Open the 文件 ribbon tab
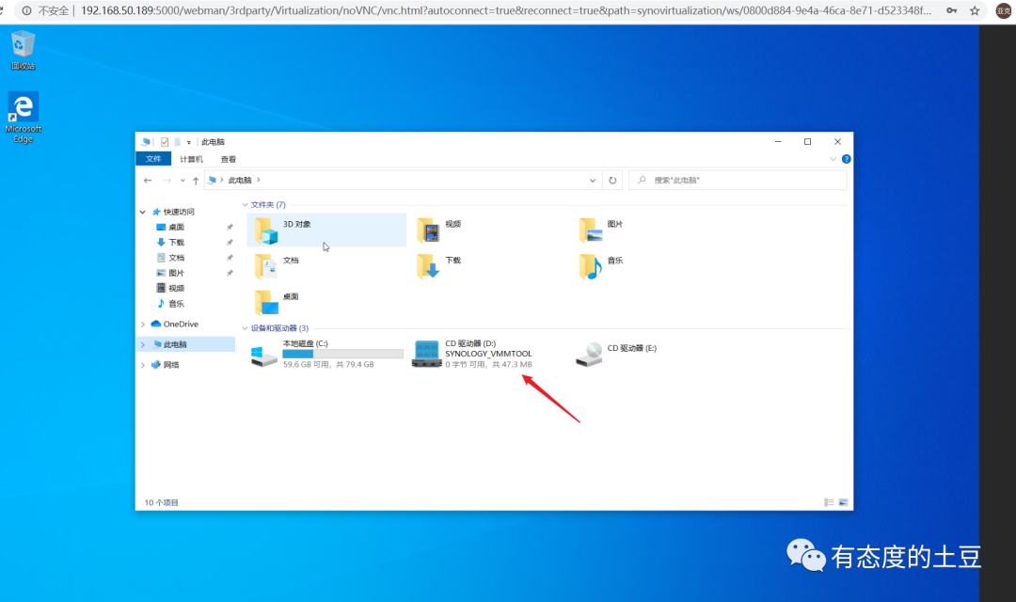 [153, 159]
